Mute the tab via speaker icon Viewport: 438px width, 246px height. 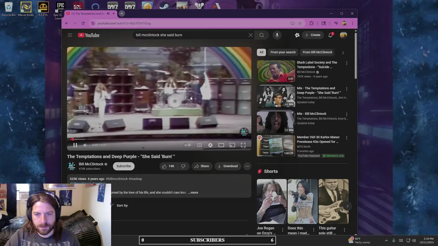point(108,13)
